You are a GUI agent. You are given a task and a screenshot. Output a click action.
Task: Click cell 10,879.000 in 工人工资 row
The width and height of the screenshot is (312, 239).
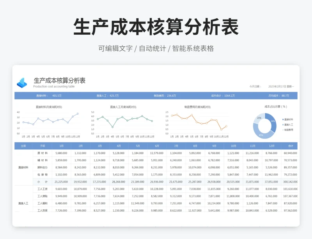tap(80, 189)
